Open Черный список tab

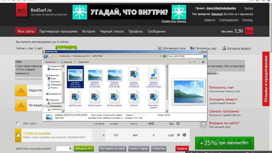pos(112,31)
